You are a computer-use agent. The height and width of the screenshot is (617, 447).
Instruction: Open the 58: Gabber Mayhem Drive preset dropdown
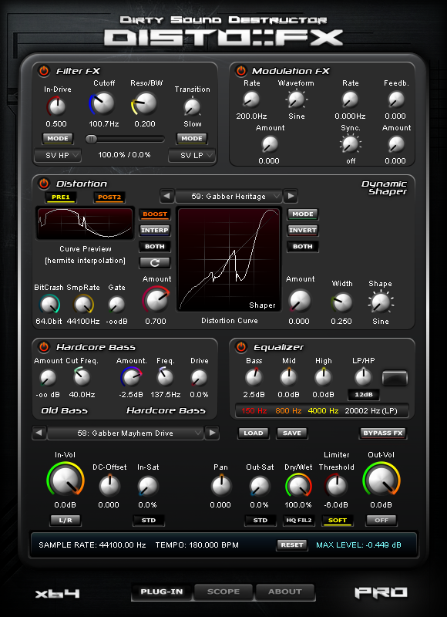126,433
